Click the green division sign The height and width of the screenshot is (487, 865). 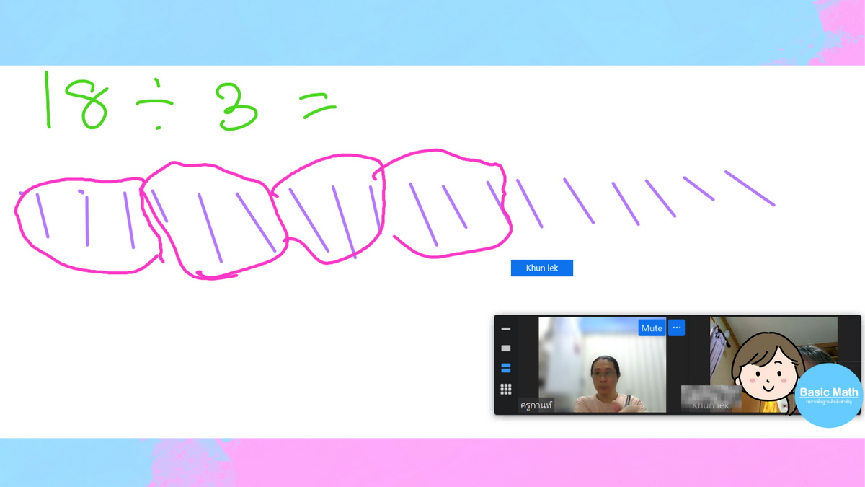tap(155, 110)
